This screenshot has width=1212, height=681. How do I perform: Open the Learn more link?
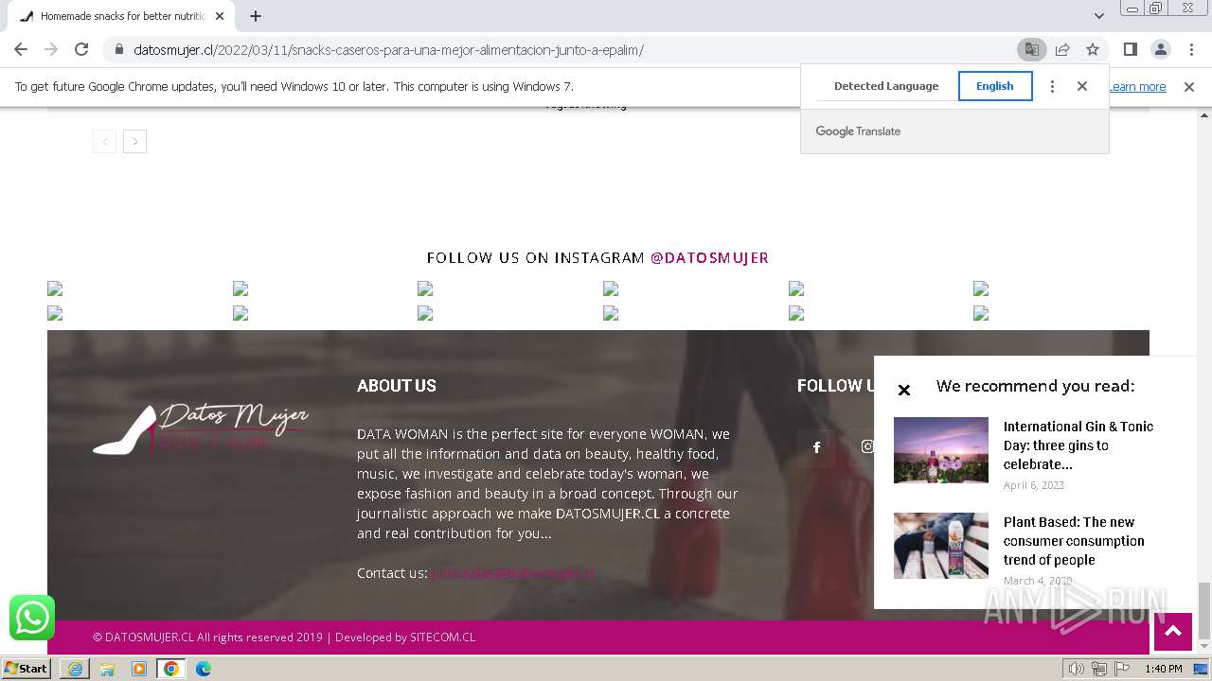click(1137, 86)
